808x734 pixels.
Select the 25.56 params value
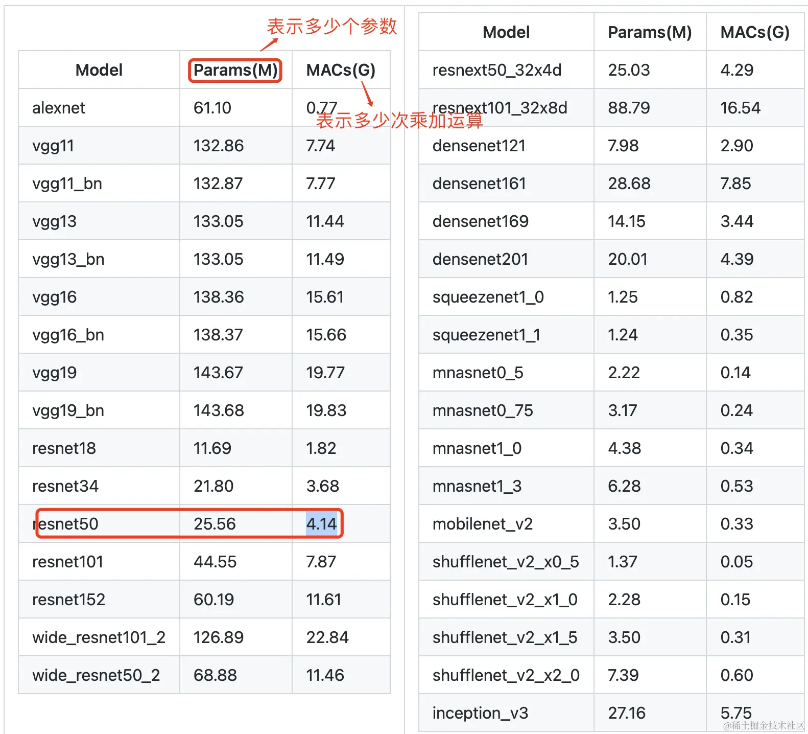pos(215,524)
